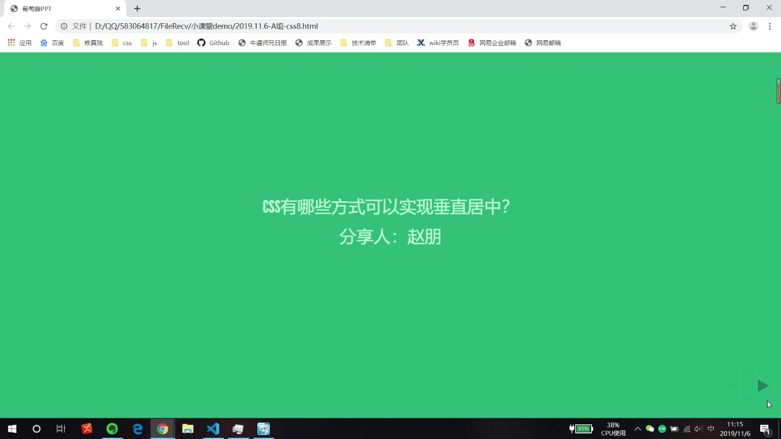Open the 牛逼师兄日报 bookmark

[262, 43]
